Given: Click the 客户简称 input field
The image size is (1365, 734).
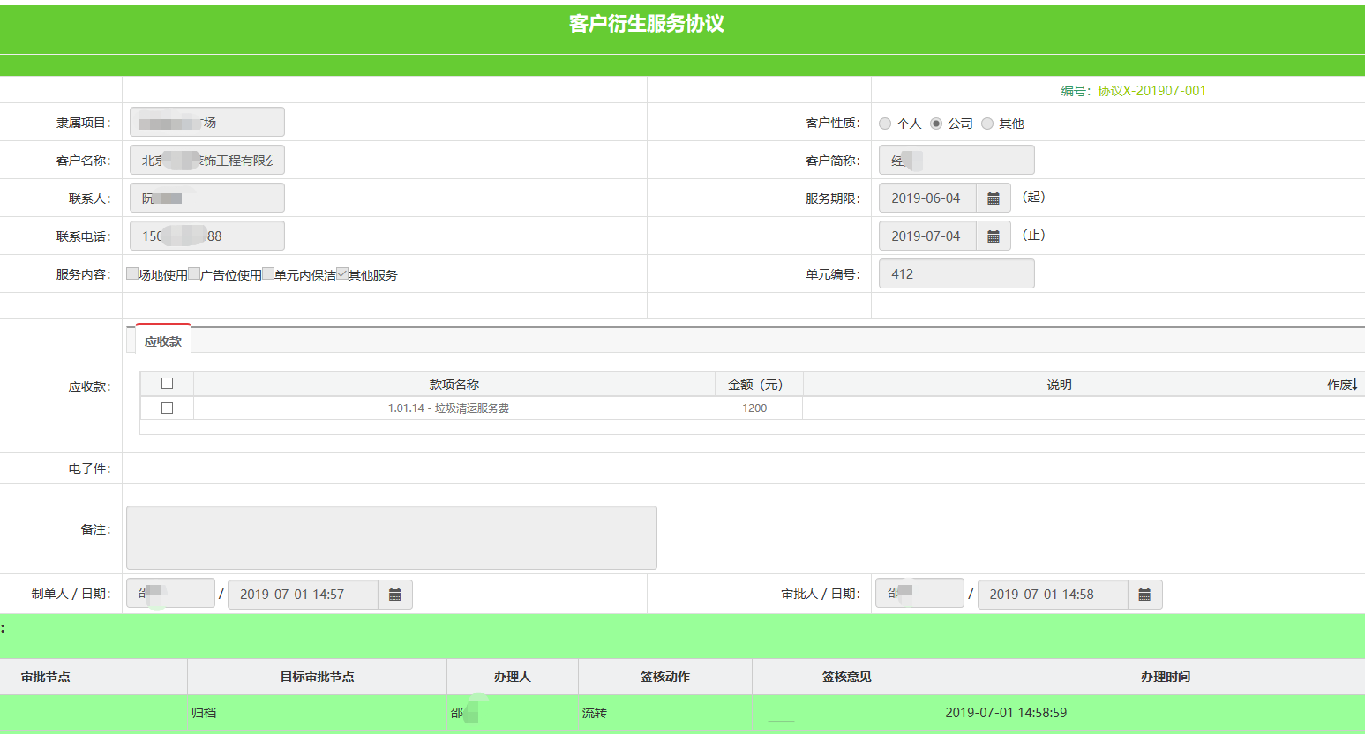Looking at the screenshot, I should point(956,161).
